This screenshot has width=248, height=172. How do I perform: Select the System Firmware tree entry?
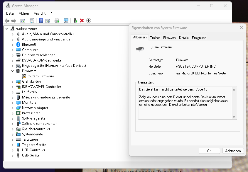(x=41, y=76)
